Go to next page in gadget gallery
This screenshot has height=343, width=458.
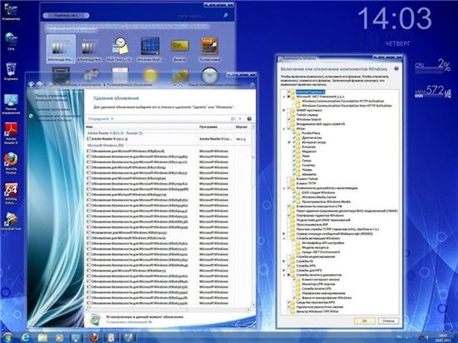87,16
